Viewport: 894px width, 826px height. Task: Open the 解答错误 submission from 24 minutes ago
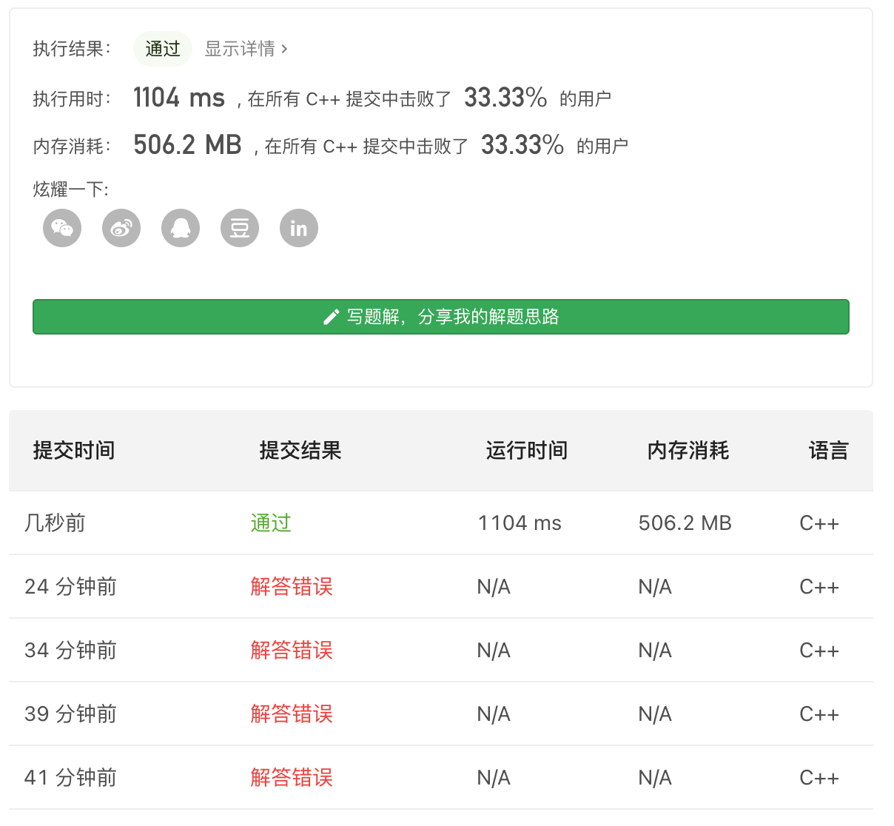tap(292, 587)
